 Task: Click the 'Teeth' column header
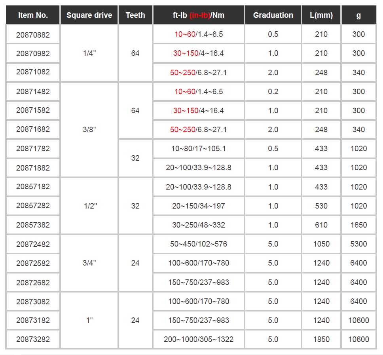tap(135, 15)
